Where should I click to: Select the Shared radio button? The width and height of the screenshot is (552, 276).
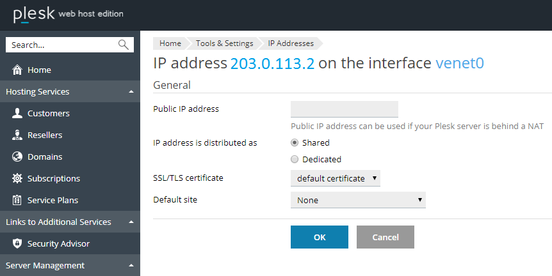295,143
